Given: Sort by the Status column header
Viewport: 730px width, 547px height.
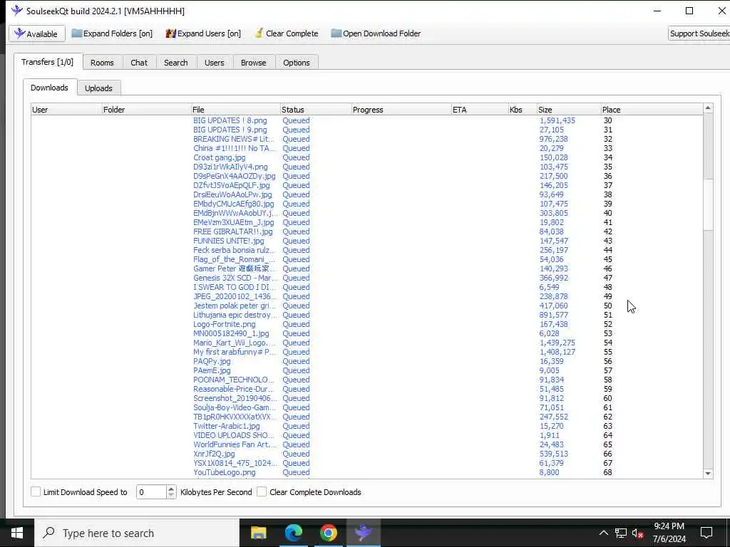Looking at the screenshot, I should [316, 110].
